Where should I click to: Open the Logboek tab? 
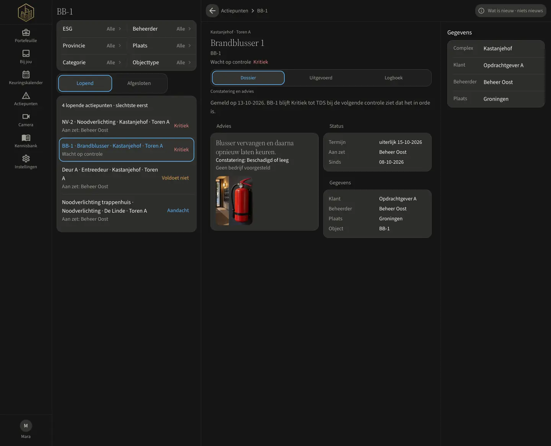(394, 78)
